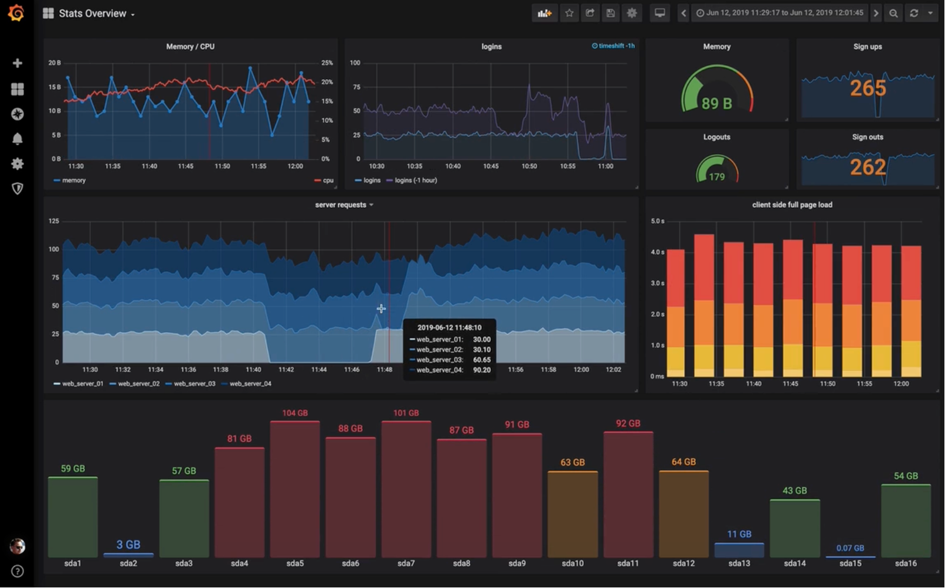Open the time range picker
945x588 pixels.
[780, 13]
